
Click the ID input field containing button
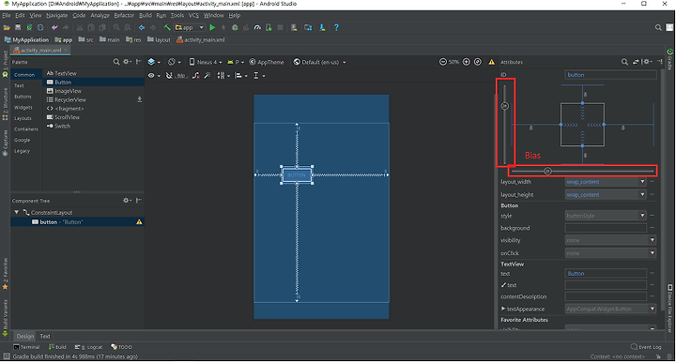coord(610,75)
